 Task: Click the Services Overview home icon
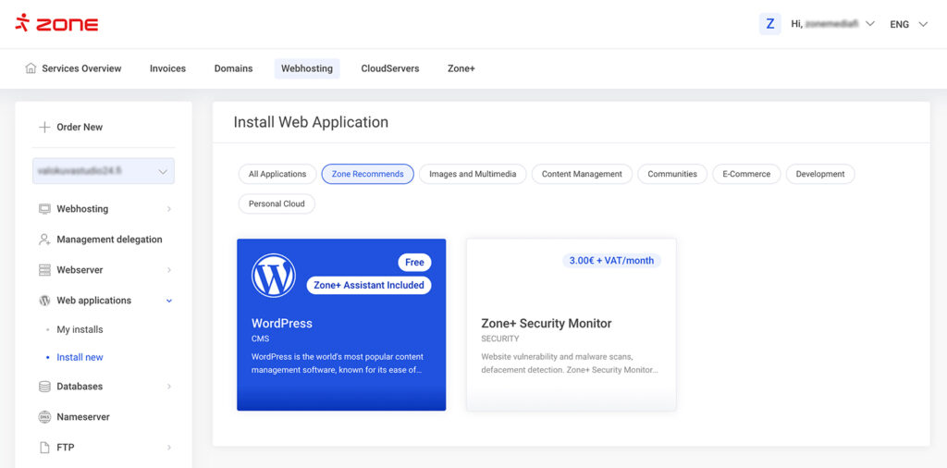click(31, 68)
